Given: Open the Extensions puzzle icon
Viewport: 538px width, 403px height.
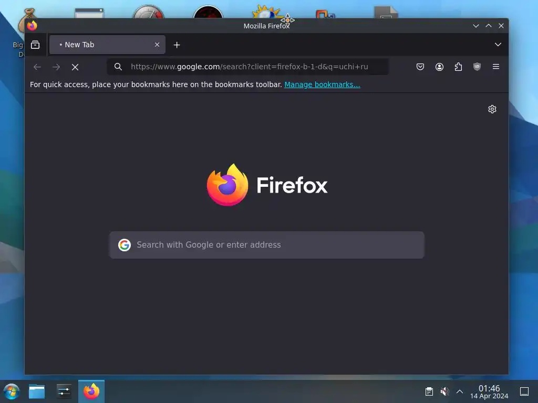Looking at the screenshot, I should click(458, 67).
